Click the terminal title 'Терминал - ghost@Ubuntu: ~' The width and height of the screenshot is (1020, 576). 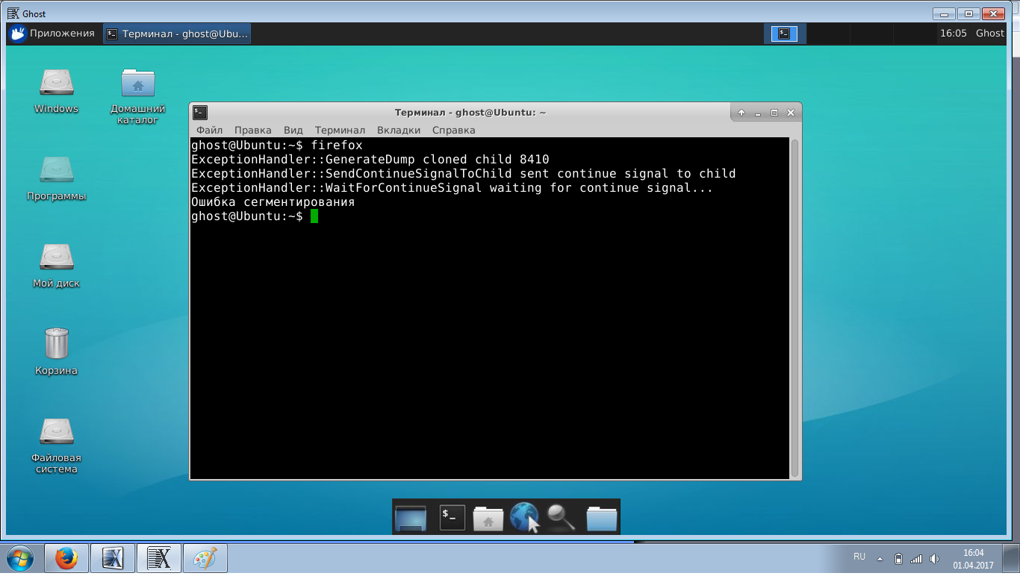[470, 113]
